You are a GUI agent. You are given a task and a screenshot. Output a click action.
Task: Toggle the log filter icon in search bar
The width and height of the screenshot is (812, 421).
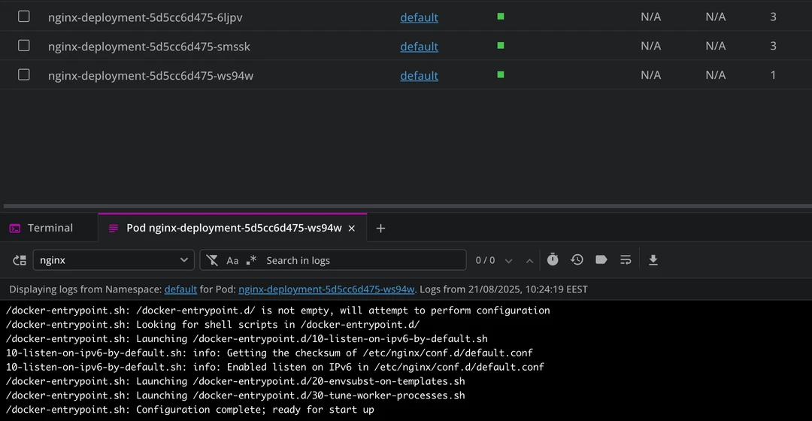(213, 260)
